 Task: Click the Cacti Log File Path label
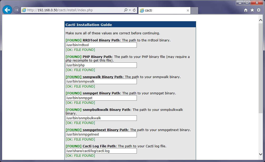pyautogui.click(x=99, y=146)
